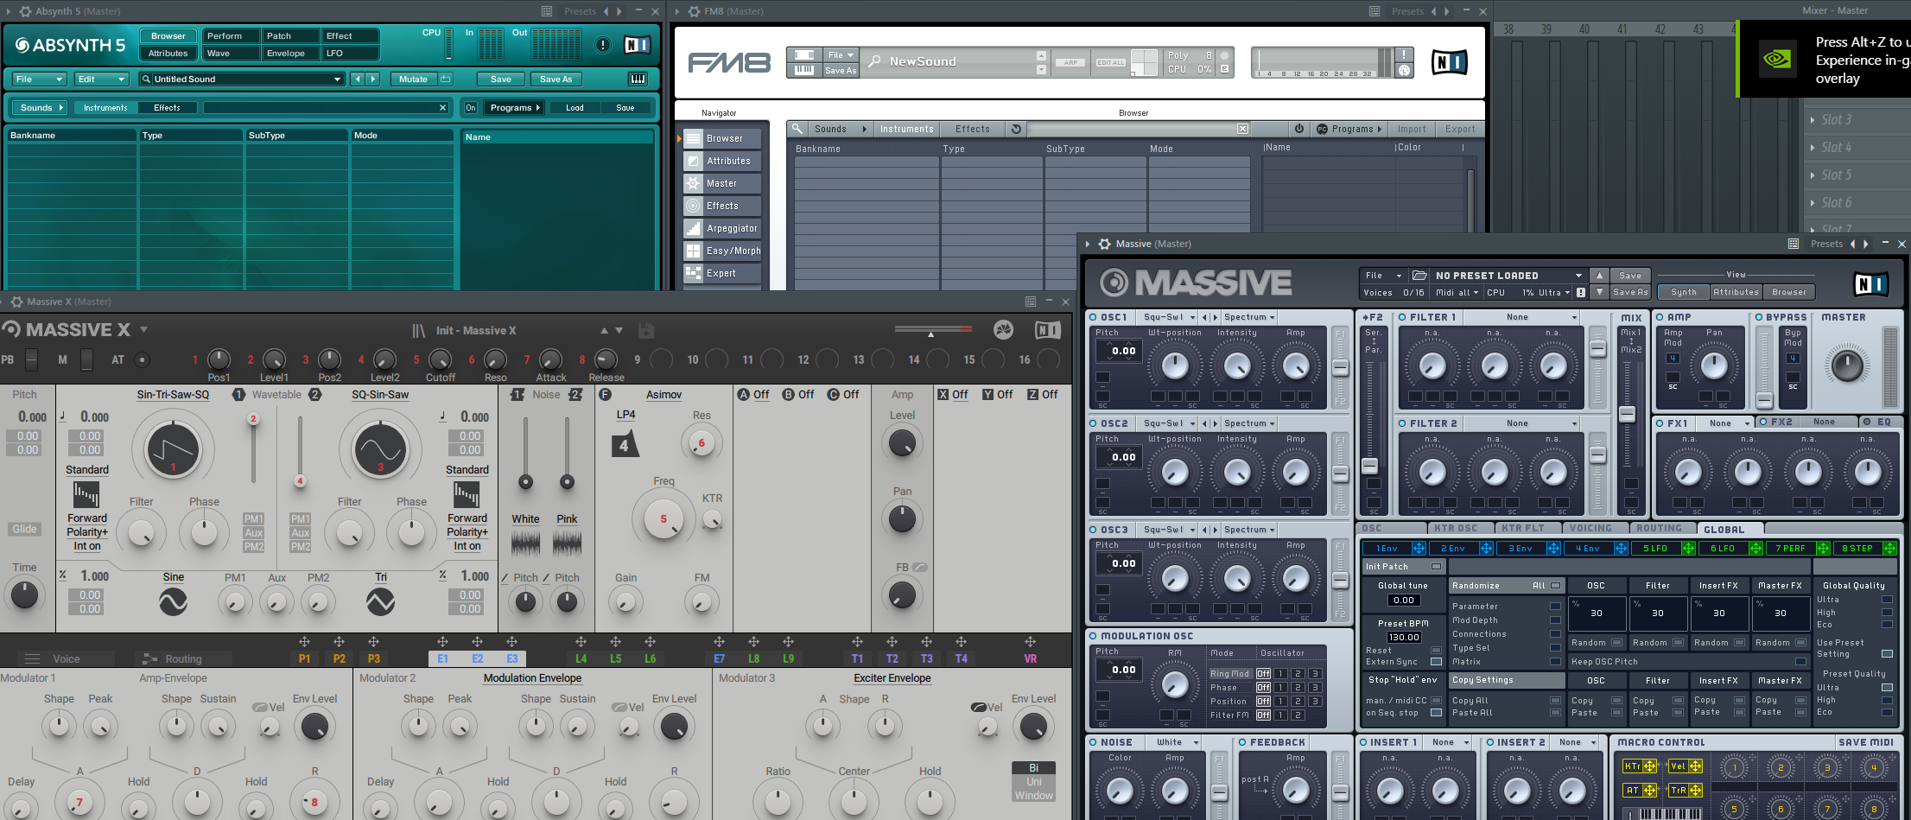This screenshot has height=820, width=1911.
Task: Click the FM8 exclamation icon beside the meter
Action: point(1405,54)
